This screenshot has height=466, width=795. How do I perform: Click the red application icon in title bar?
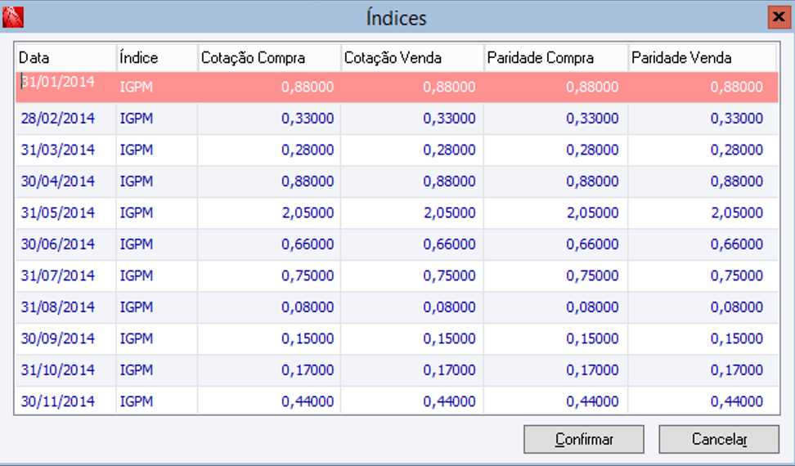pyautogui.click(x=12, y=16)
